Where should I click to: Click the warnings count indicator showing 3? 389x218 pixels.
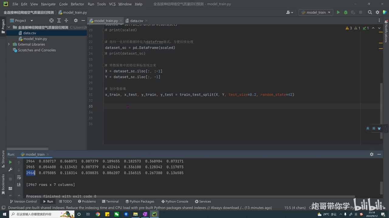point(349,28)
